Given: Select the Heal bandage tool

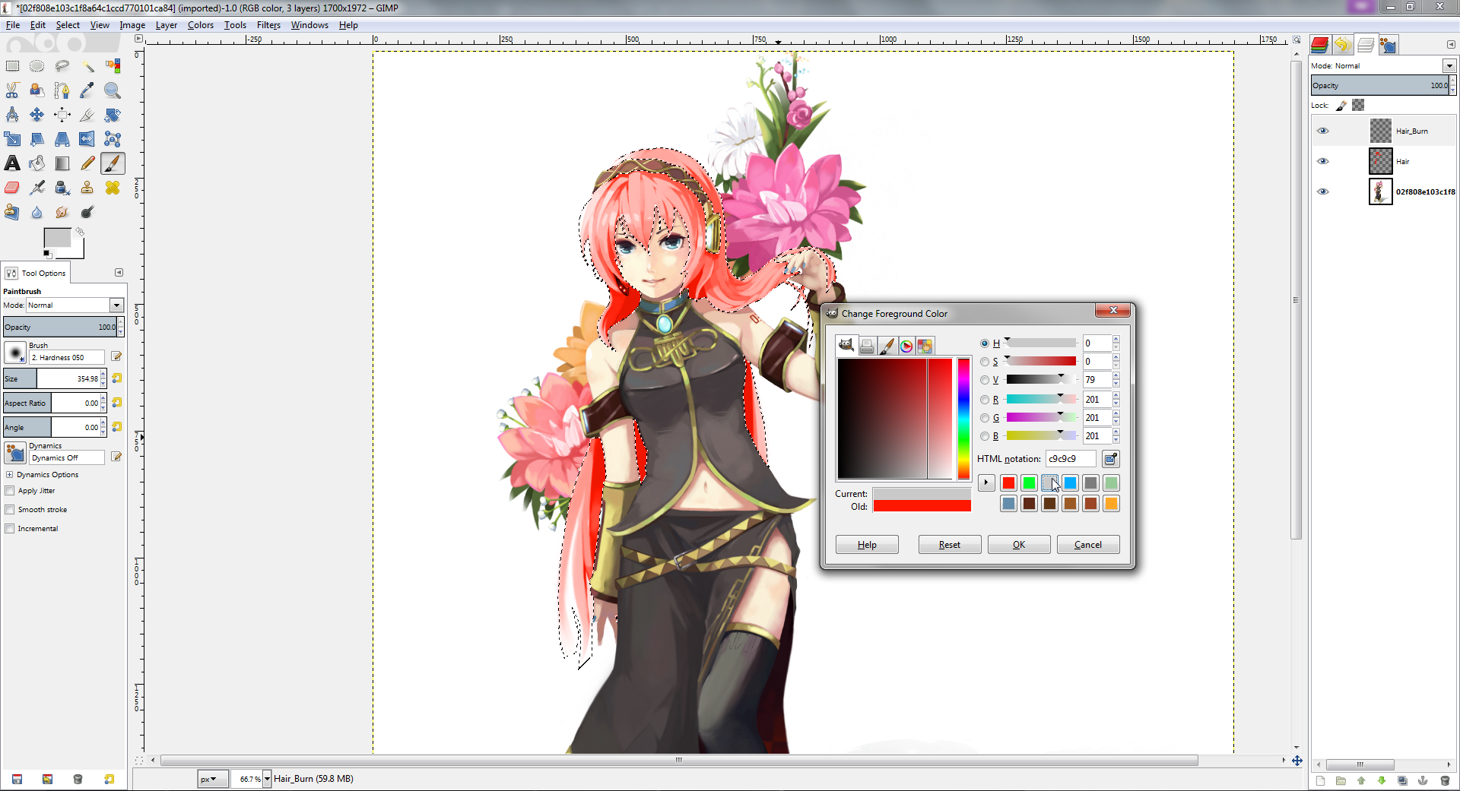Looking at the screenshot, I should (x=113, y=188).
